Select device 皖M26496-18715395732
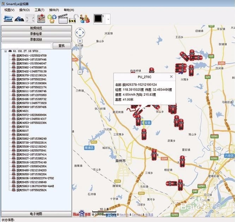This screenshot has width=235, height=222. pyautogui.click(x=31, y=99)
